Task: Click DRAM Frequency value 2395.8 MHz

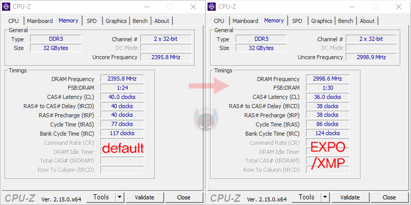Action: [x=122, y=79]
